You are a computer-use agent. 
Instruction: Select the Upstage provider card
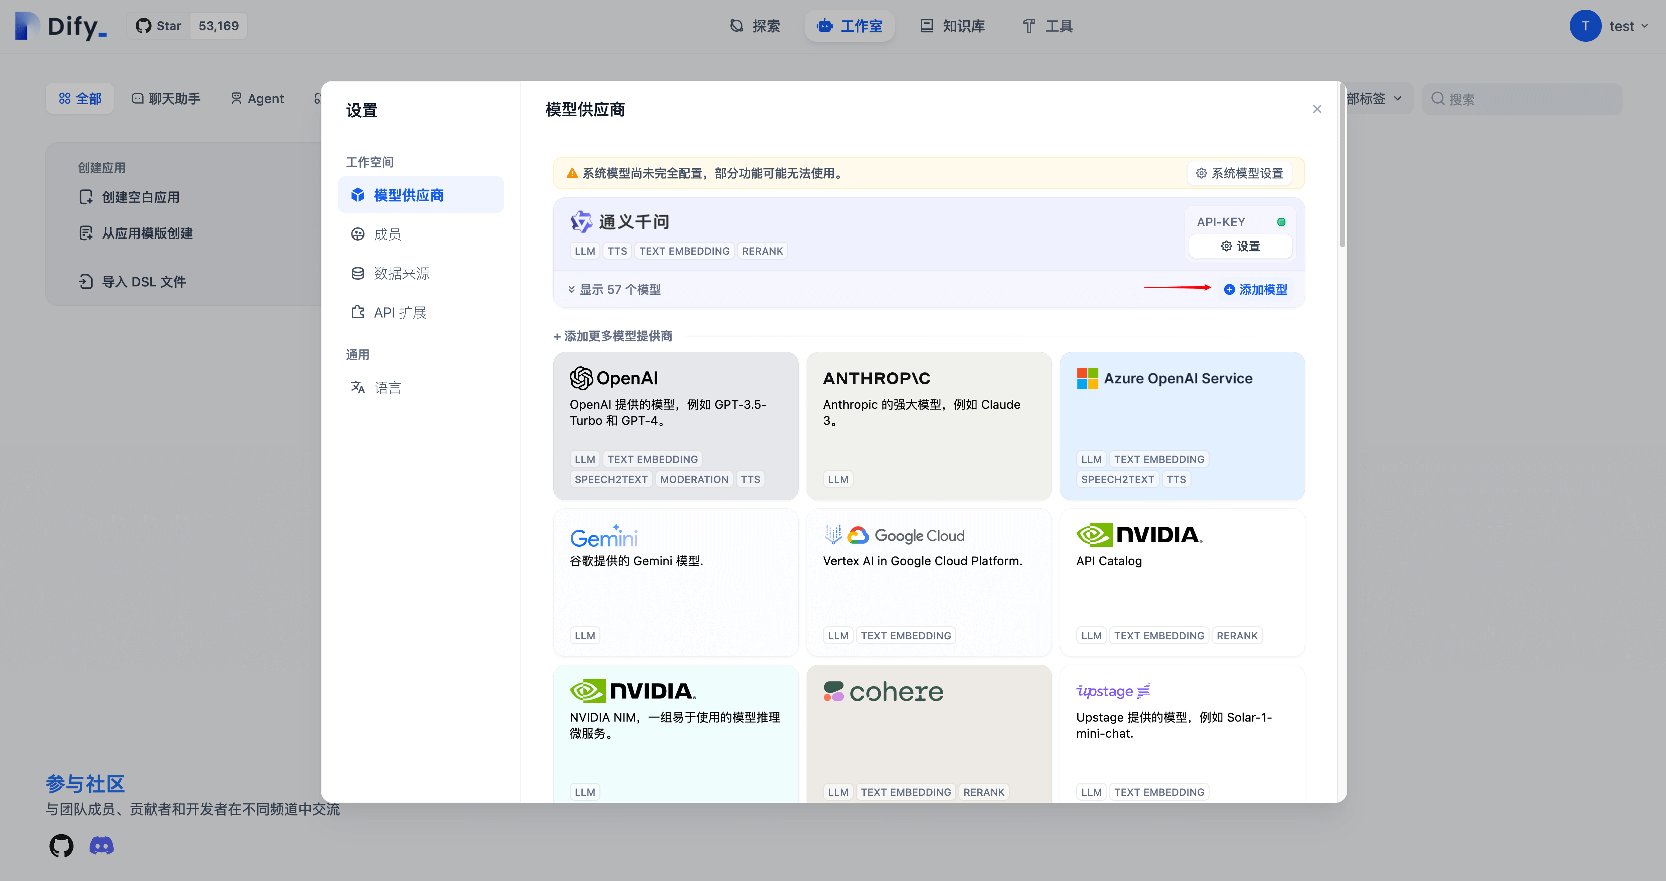(x=1182, y=734)
